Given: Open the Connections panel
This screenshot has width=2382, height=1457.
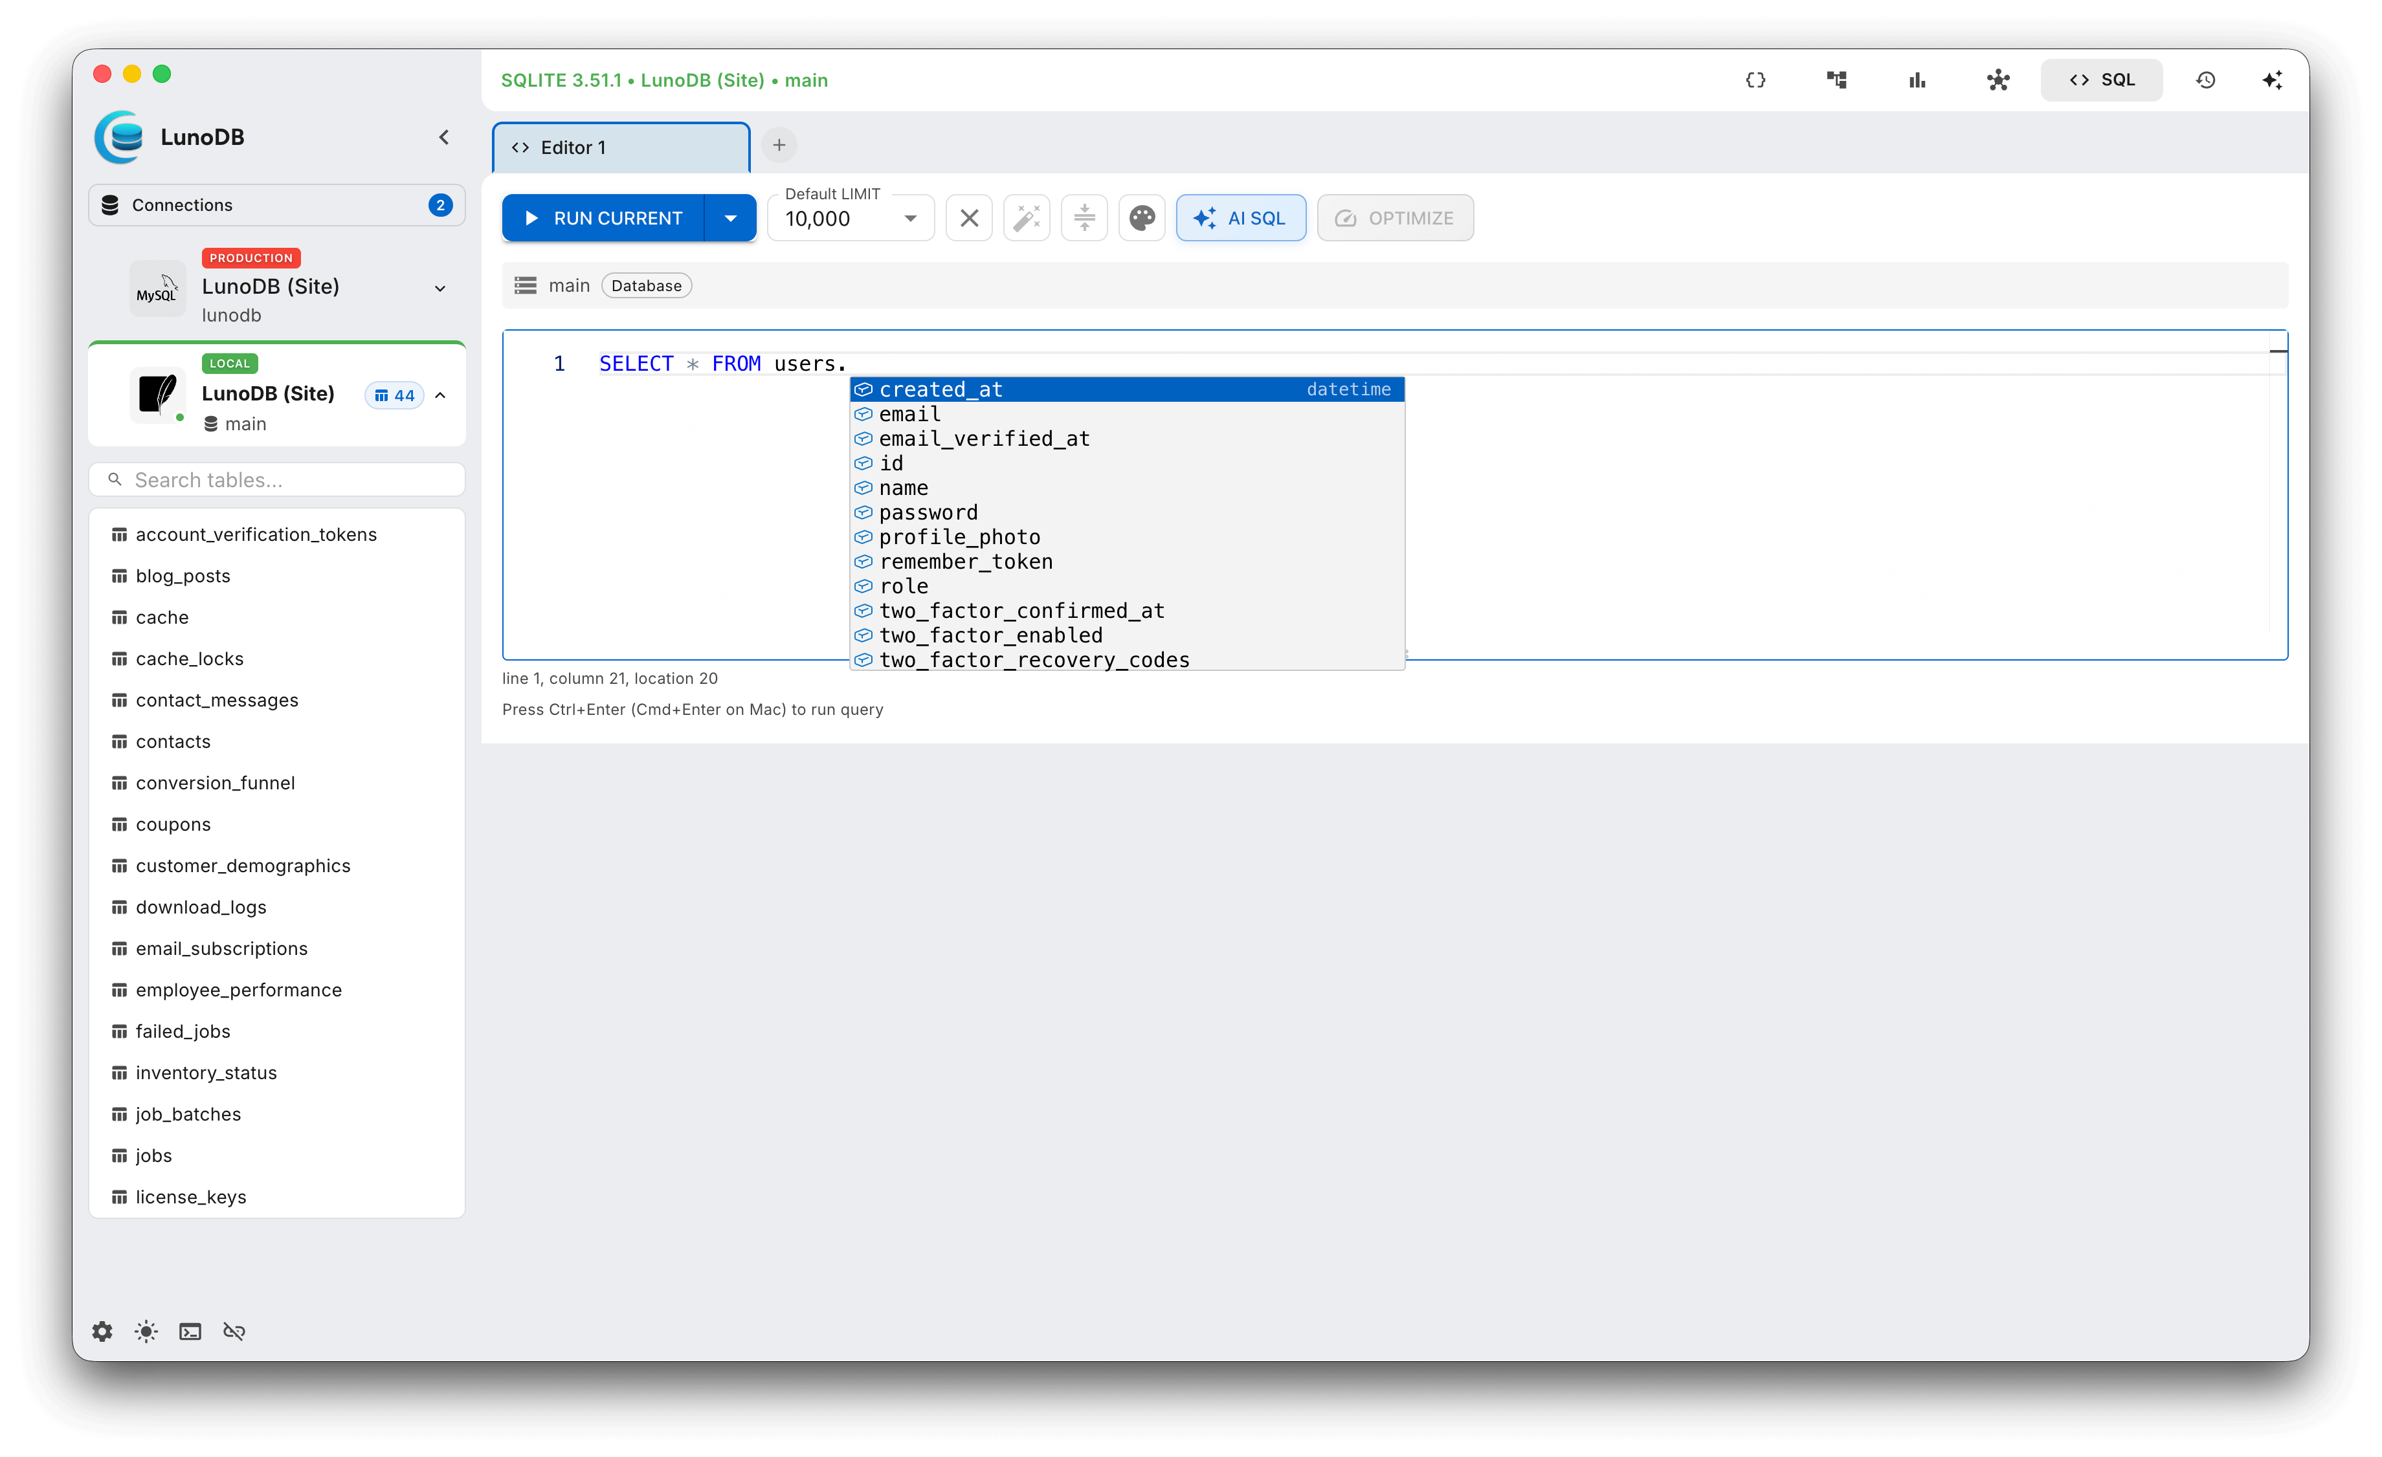Looking at the screenshot, I should coord(276,205).
